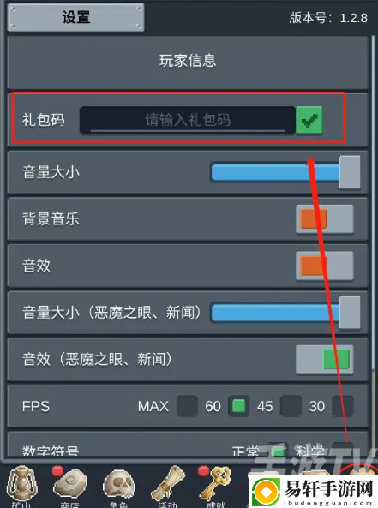Click the main volume slider handle
The image size is (378, 508).
tap(350, 172)
